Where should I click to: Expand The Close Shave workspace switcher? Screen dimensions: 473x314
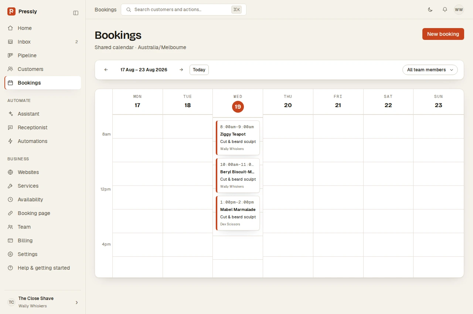(x=43, y=302)
